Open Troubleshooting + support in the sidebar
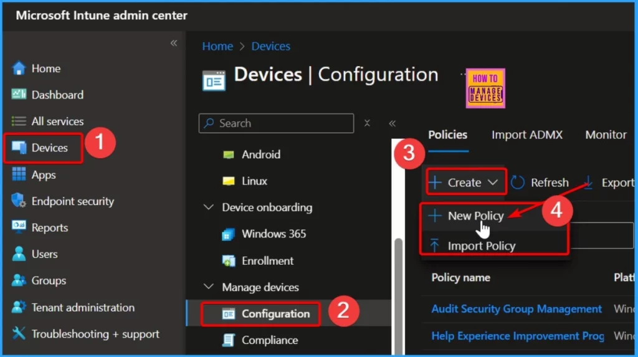The width and height of the screenshot is (638, 357). [85, 334]
